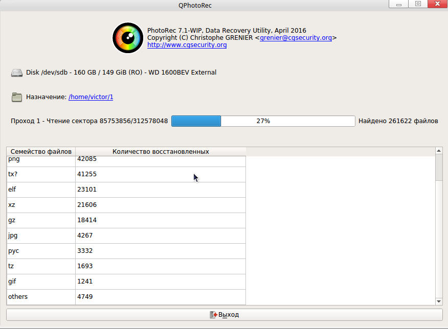Image resolution: width=448 pixels, height=329 pixels.
Task: Select the tx? file family cell
Action: pos(41,174)
